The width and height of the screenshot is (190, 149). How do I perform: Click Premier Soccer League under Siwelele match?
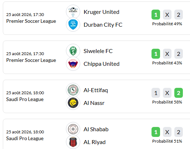coord(31,60)
